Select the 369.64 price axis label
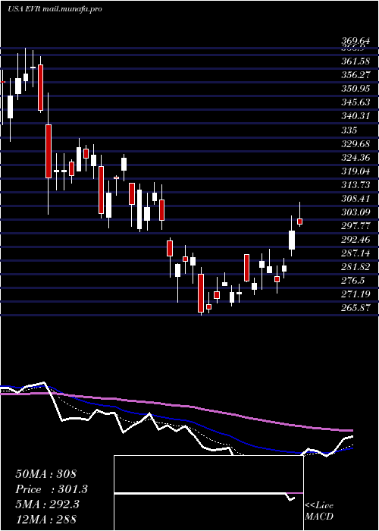The height and width of the screenshot is (531, 379). 355,41
